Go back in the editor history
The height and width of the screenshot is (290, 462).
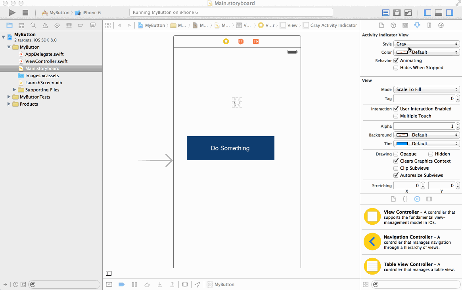(119, 25)
